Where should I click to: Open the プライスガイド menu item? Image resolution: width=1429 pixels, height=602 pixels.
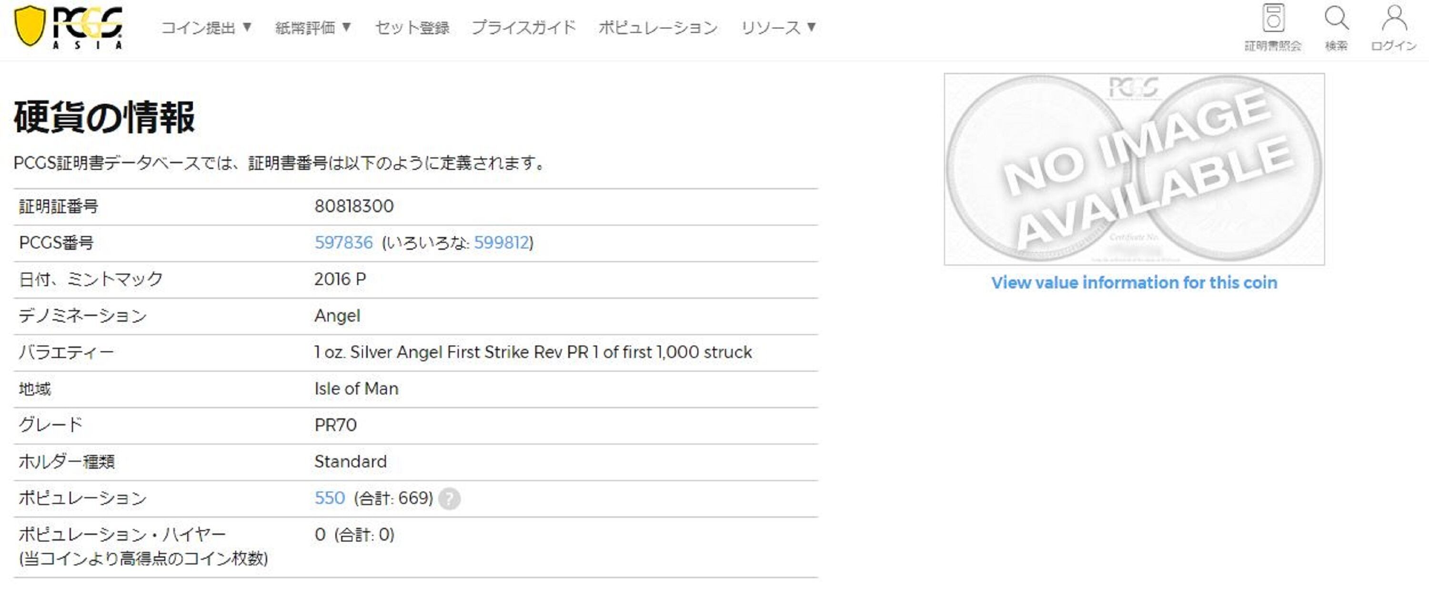click(523, 27)
